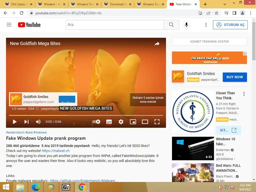Click the install/download icon in address bar
The image size is (256, 192).
click(x=200, y=13)
